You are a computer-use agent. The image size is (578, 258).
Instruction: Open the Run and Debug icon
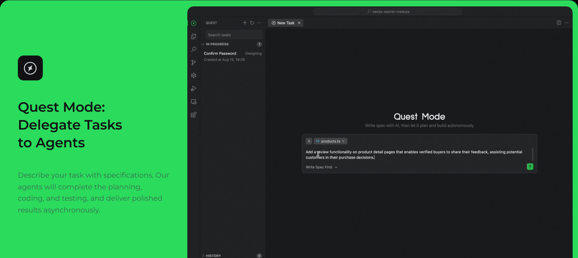[193, 89]
